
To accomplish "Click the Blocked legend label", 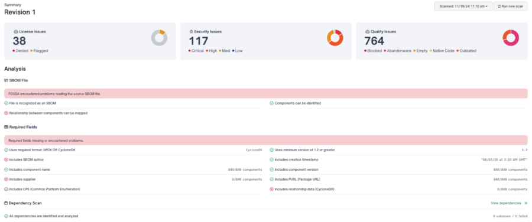I will (x=375, y=51).
